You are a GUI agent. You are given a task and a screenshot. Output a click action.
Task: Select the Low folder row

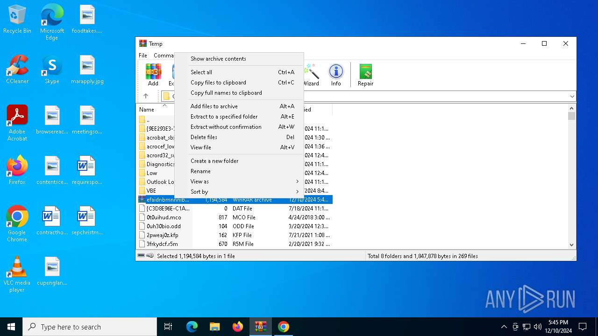[156, 173]
